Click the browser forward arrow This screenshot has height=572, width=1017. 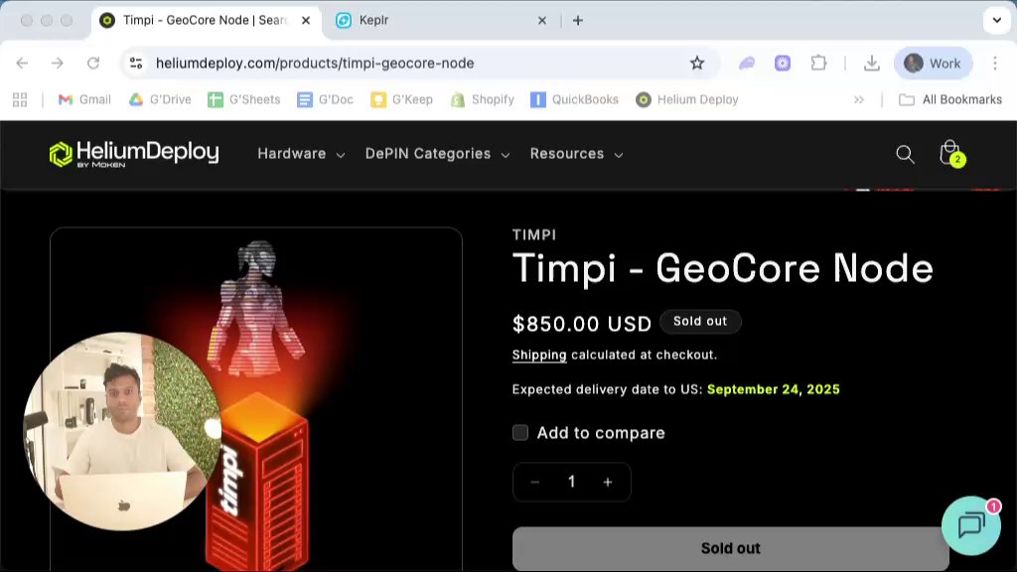pos(58,63)
